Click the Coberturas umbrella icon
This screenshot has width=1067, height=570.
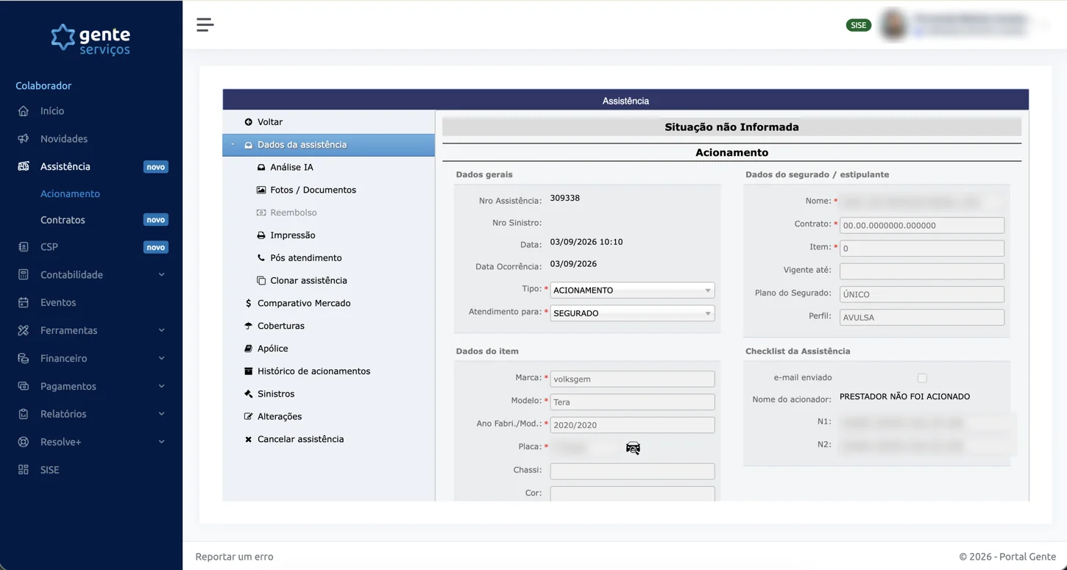pyautogui.click(x=249, y=327)
